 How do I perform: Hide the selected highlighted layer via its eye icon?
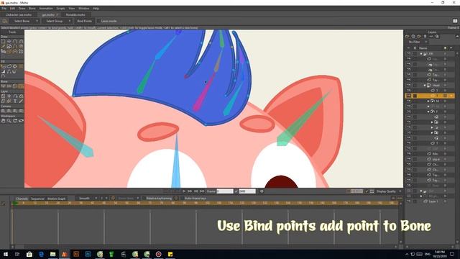click(x=409, y=96)
